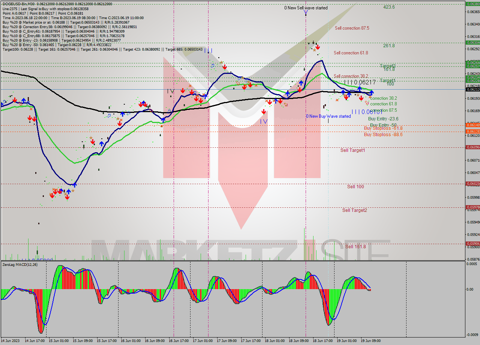The height and width of the screenshot is (345, 480).
Task: Select the '0 New Buy Wave started' label
Action: pyautogui.click(x=328, y=116)
